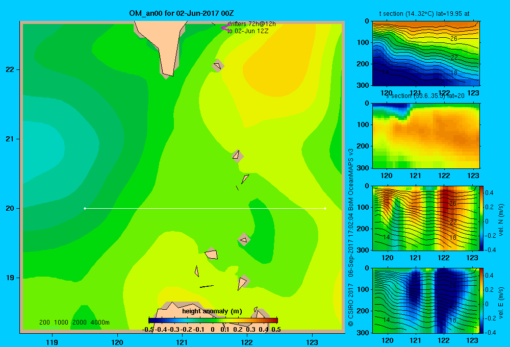Click the small island just above latitude 22
Viewport: 510px width, 347px height.
[218, 66]
